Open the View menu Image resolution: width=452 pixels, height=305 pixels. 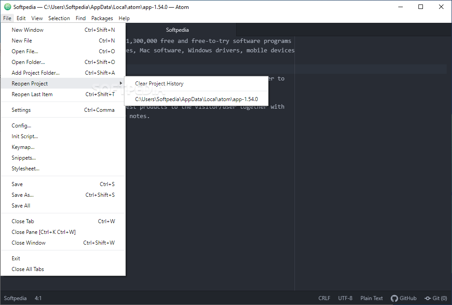[x=37, y=18]
